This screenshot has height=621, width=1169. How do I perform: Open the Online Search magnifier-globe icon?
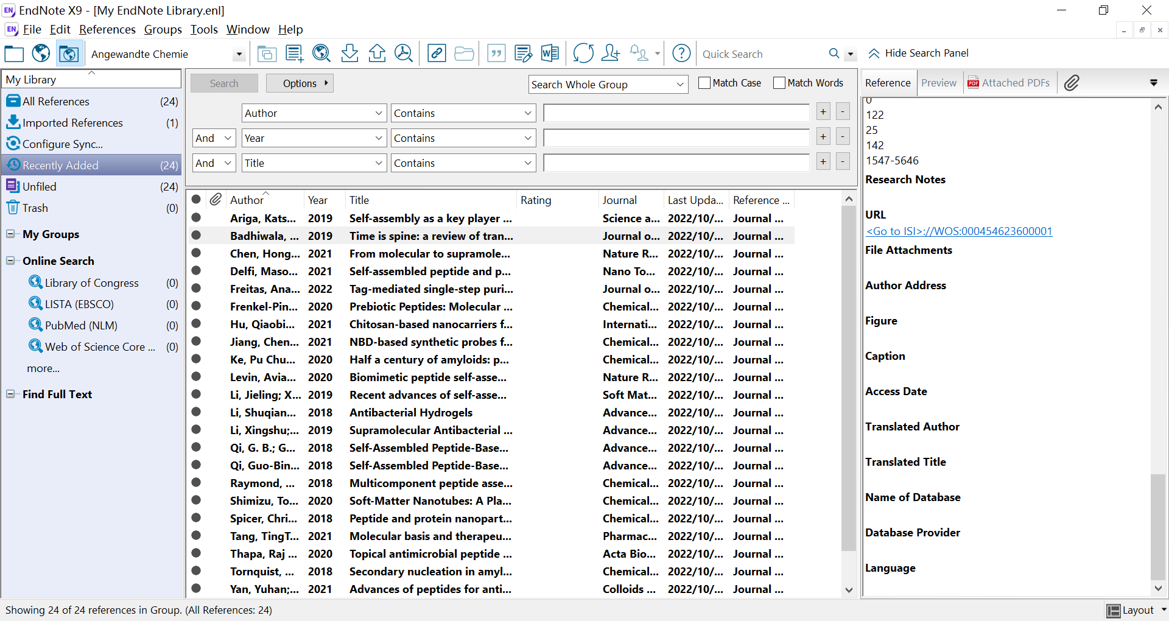(321, 54)
